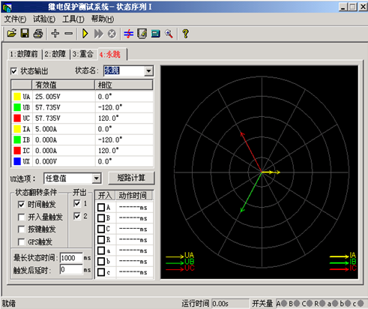Uncheck 时间触发 checkbox
368x309 pixels.
coord(22,205)
